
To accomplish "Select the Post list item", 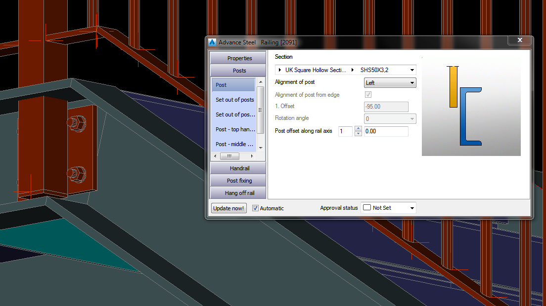I will click(233, 85).
